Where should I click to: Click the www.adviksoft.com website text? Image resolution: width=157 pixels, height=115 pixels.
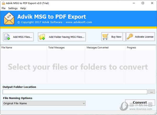79,22
